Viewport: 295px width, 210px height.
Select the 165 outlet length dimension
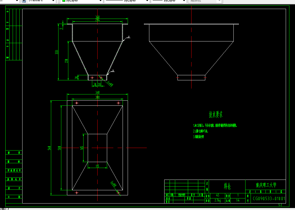coord(82,148)
